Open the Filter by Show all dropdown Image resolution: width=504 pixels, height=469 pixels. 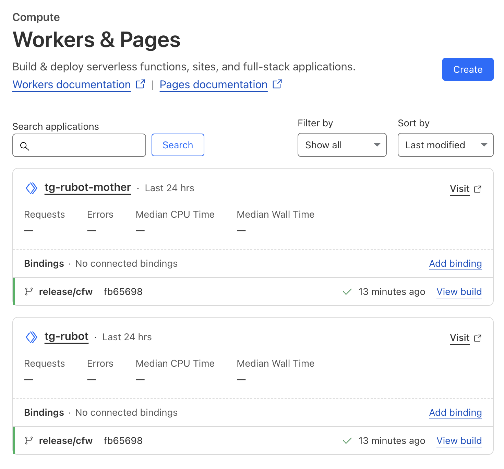pyautogui.click(x=342, y=145)
